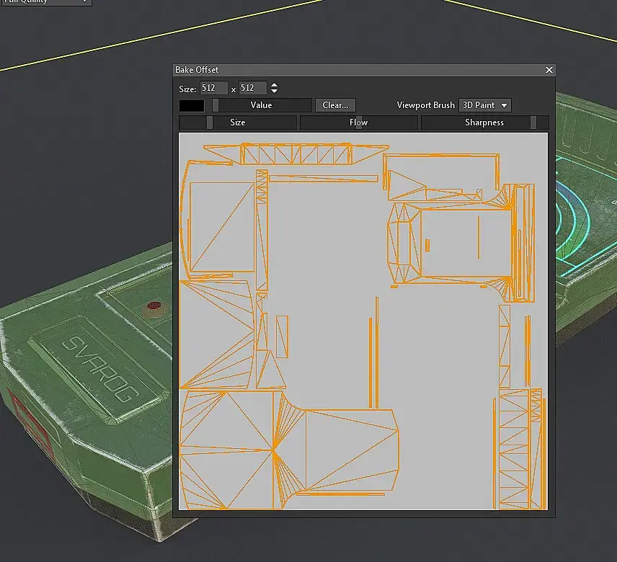
Task: Click the brush Size slider
Action: click(238, 122)
